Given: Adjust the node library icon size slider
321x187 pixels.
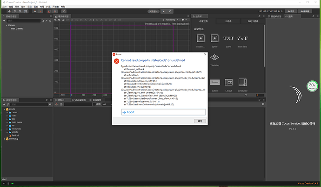Looking at the screenshot, I should click(x=247, y=95).
